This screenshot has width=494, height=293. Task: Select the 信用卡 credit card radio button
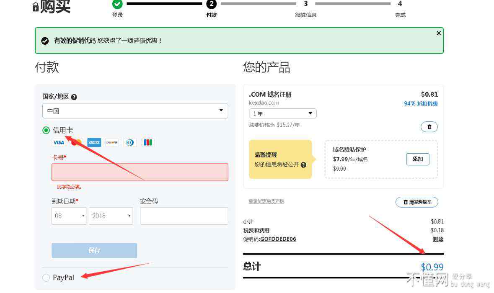point(46,130)
